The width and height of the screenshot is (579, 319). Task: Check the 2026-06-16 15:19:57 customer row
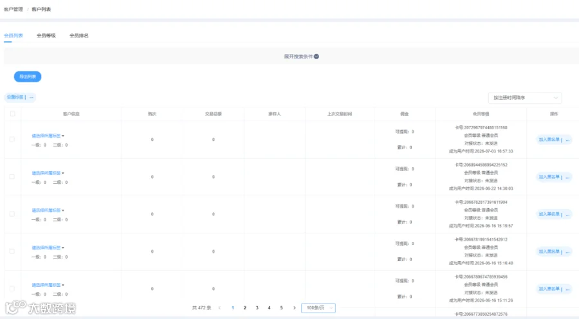[12, 214]
